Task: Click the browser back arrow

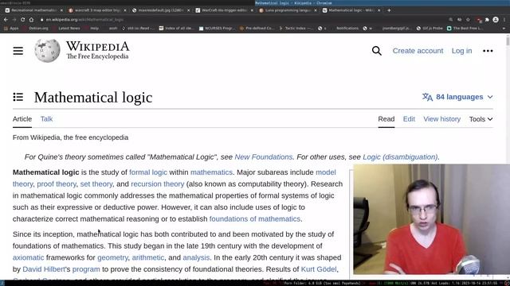Action: 6,20
